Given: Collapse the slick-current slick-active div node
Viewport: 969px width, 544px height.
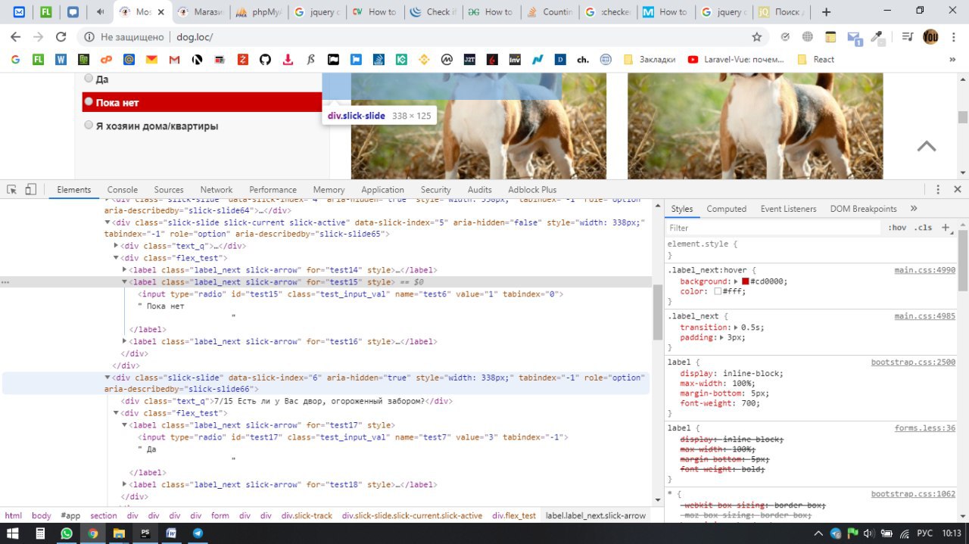Looking at the screenshot, I should point(107,223).
